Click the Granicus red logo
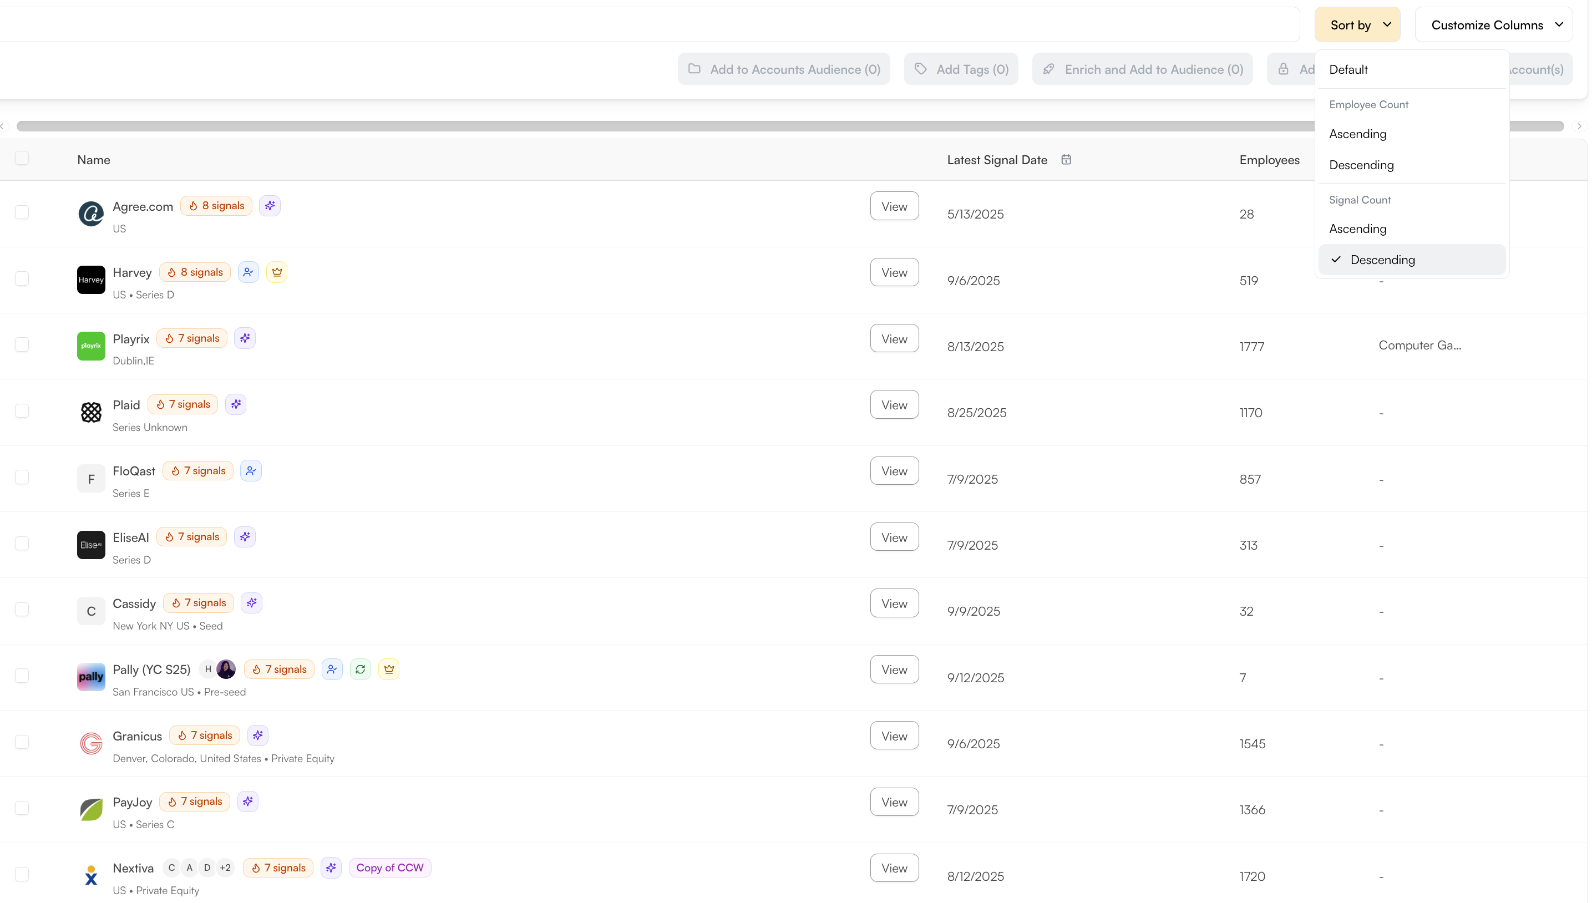 coord(91,744)
